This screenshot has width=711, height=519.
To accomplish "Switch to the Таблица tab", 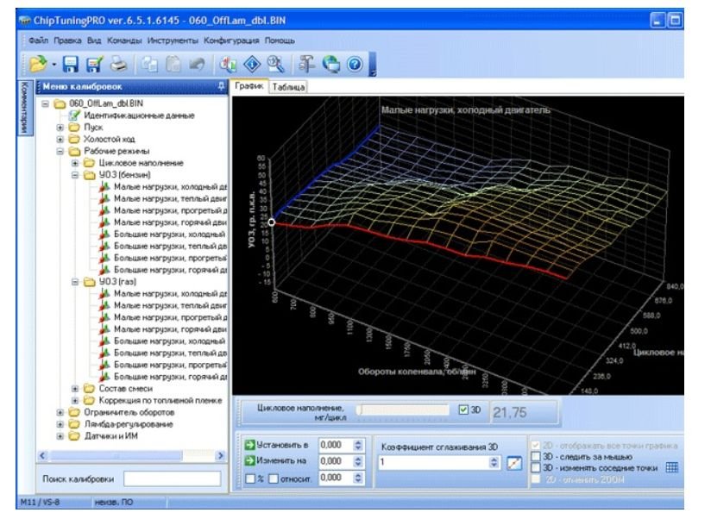I will [x=288, y=88].
